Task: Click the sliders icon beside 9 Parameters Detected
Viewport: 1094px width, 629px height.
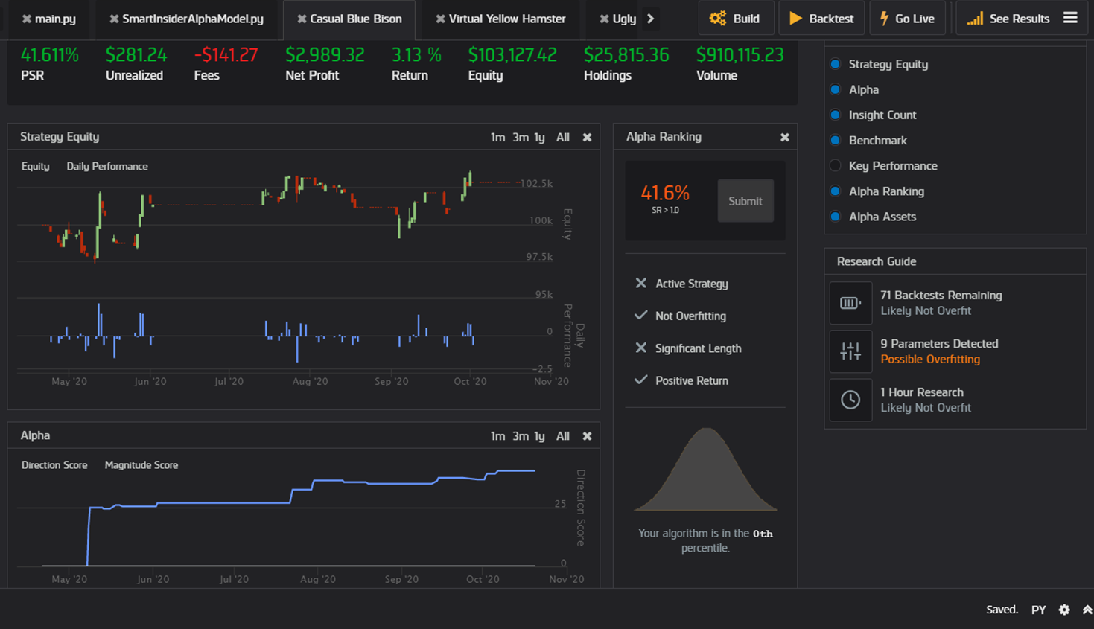Action: (850, 351)
